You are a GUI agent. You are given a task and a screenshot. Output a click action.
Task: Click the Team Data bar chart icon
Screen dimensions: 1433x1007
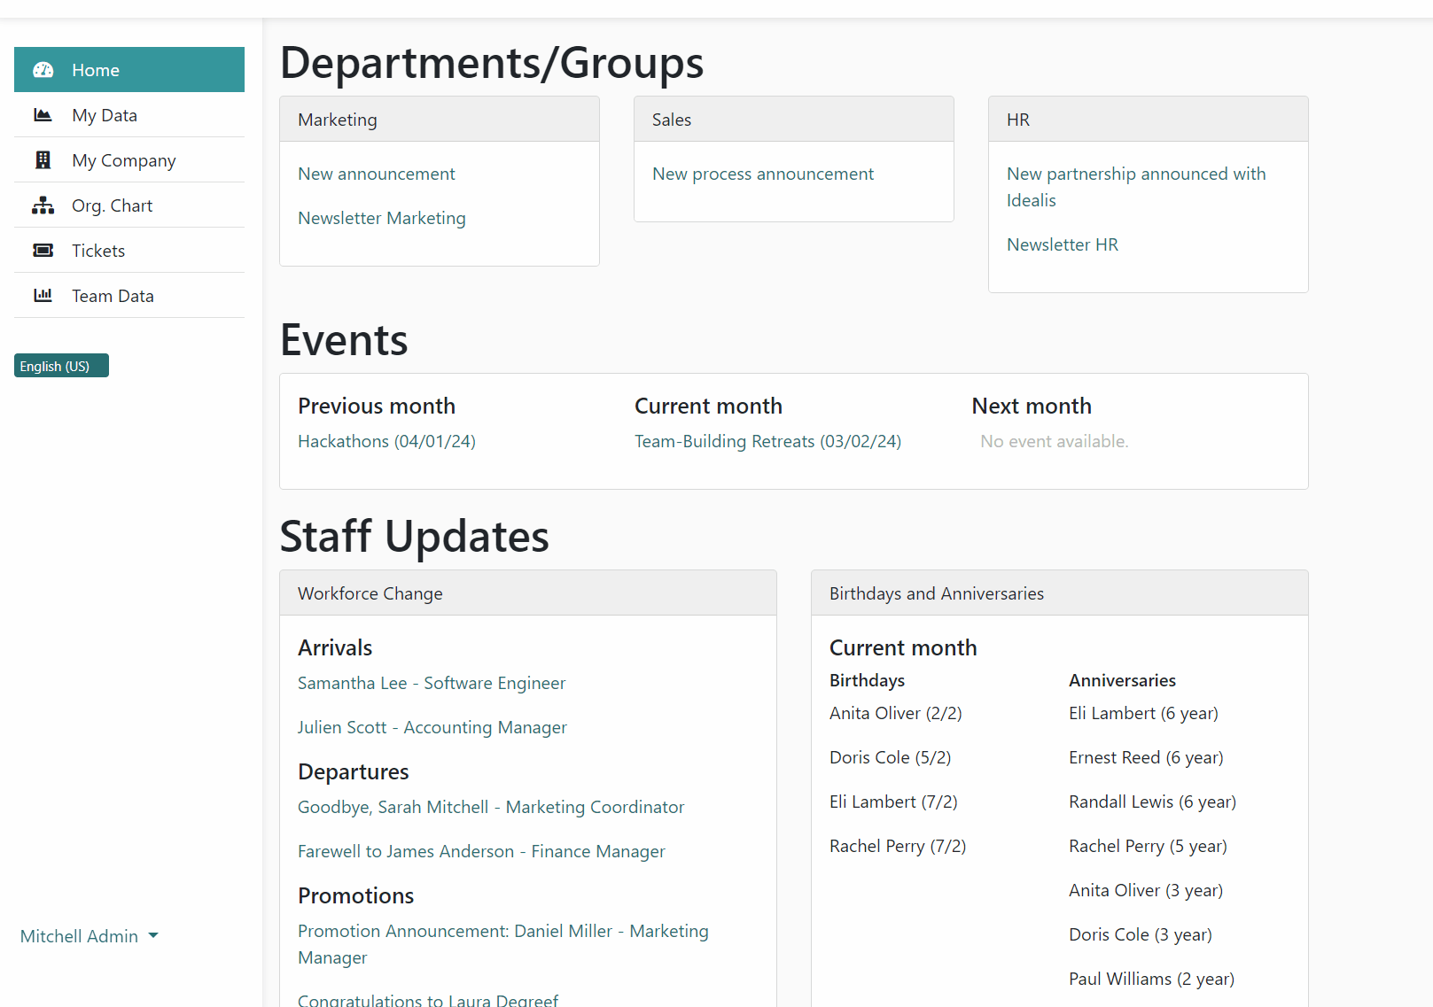tap(43, 296)
